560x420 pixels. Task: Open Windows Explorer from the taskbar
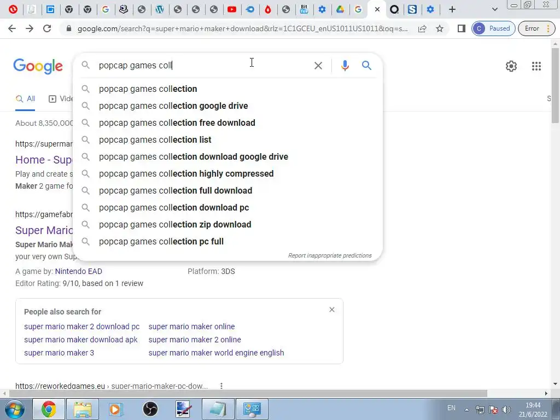click(83, 409)
